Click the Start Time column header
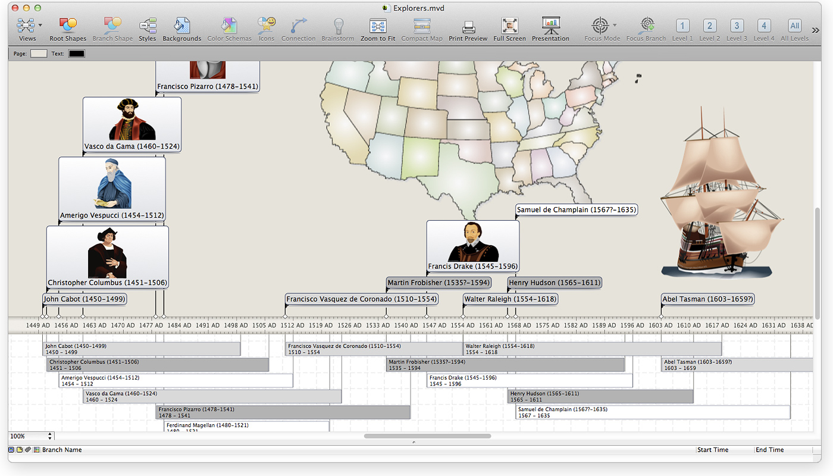 [712, 450]
